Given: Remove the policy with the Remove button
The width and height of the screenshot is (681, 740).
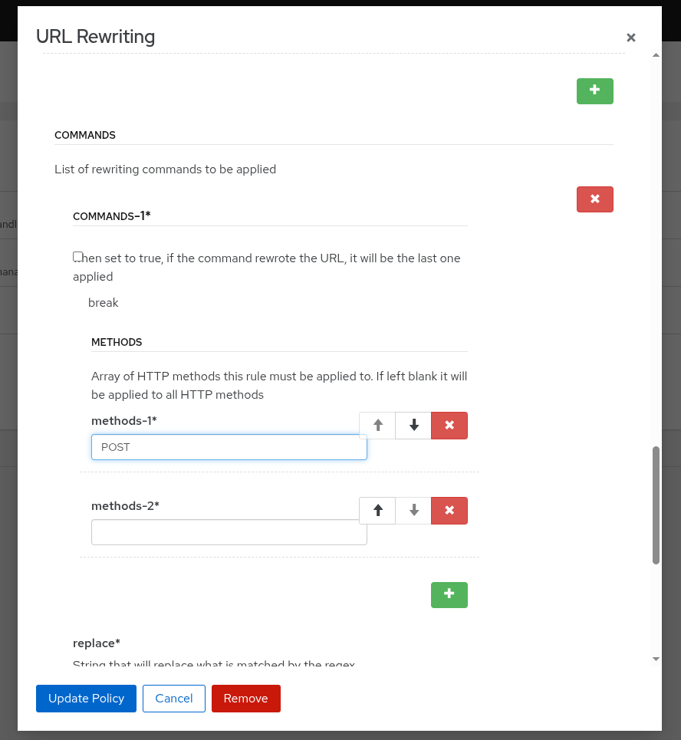Looking at the screenshot, I should [246, 699].
